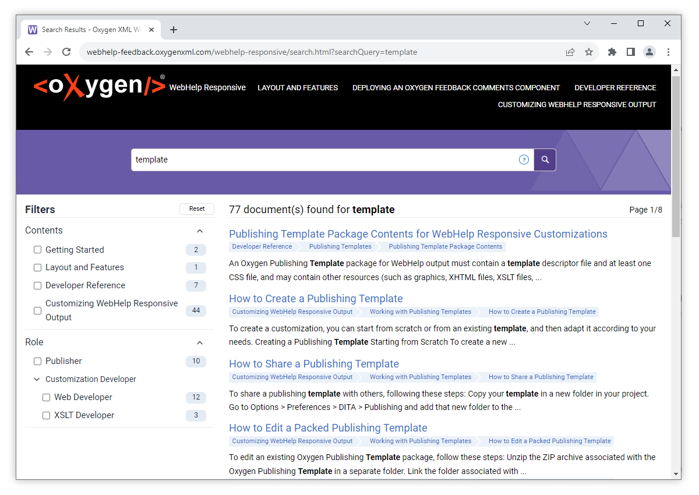Open the Chrome profile avatar

(x=649, y=52)
